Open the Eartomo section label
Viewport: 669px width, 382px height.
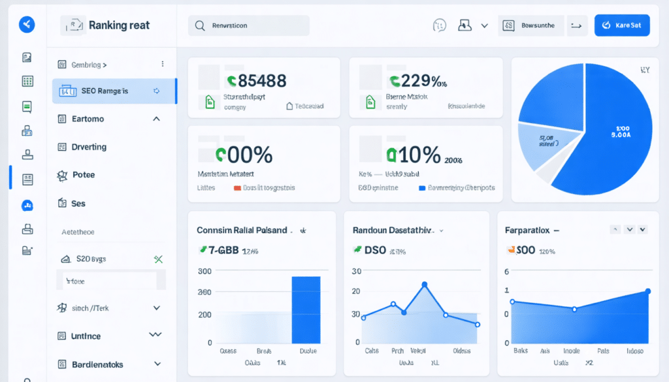pos(88,119)
